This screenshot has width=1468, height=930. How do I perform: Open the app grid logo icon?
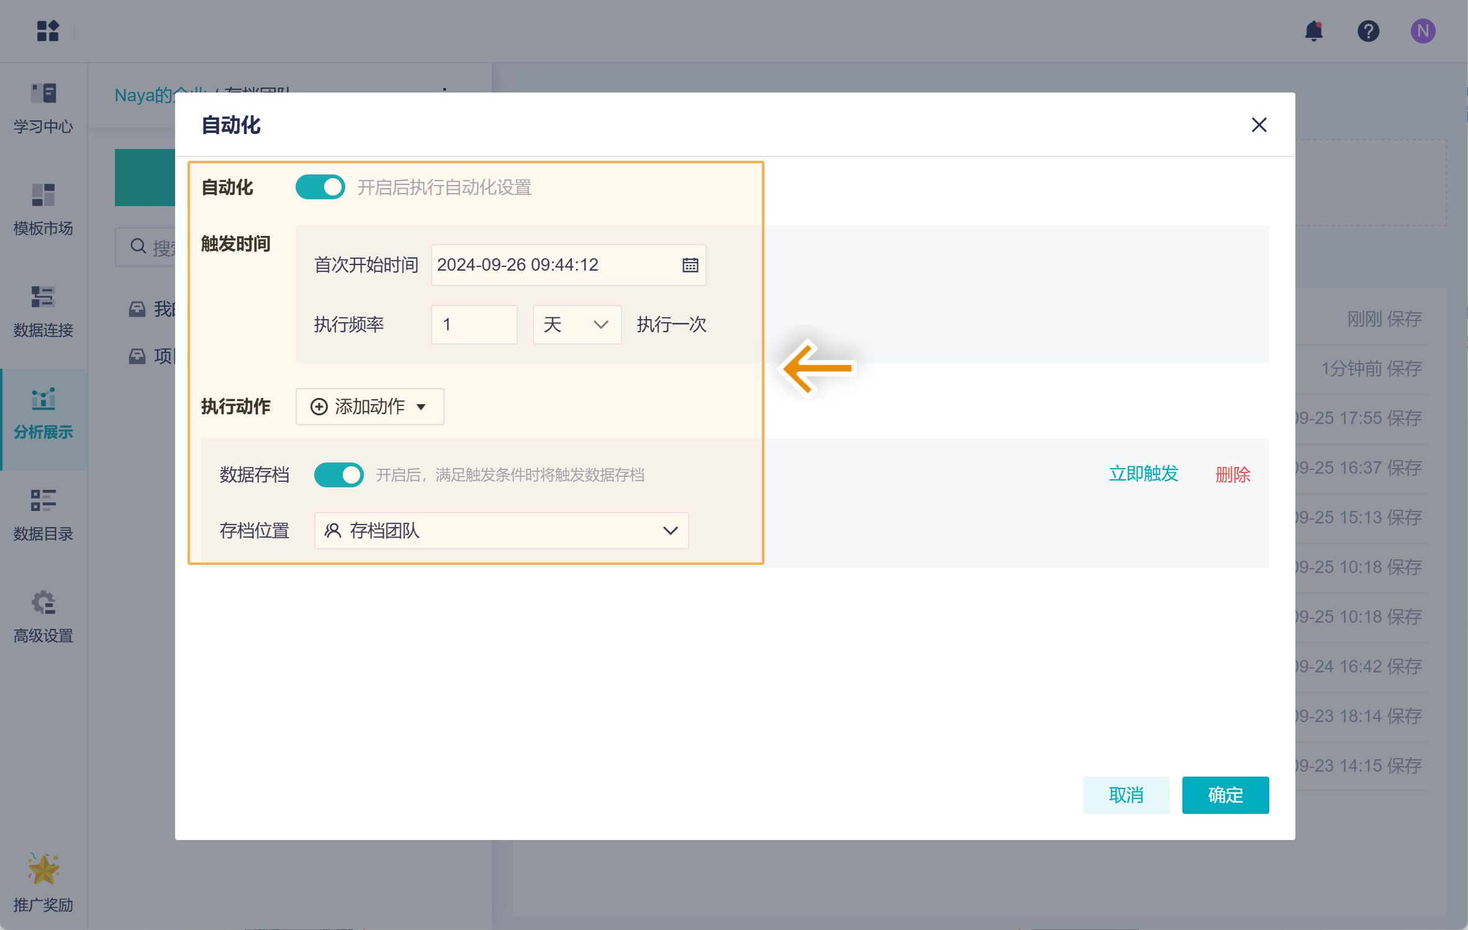tap(48, 31)
